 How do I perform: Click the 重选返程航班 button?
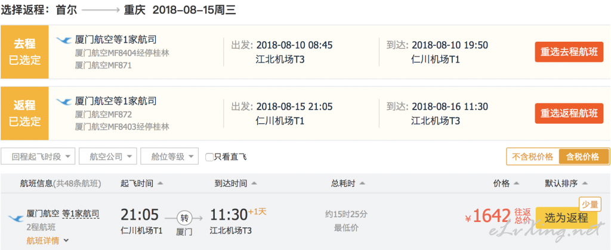click(x=569, y=114)
